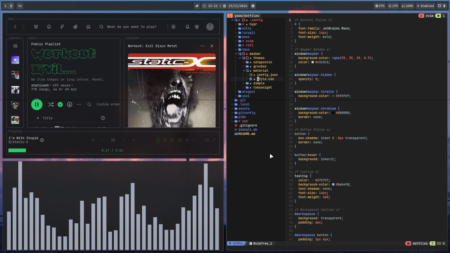Expand the lazygit folder
The height and width of the screenshot is (253, 450).
coord(245,33)
